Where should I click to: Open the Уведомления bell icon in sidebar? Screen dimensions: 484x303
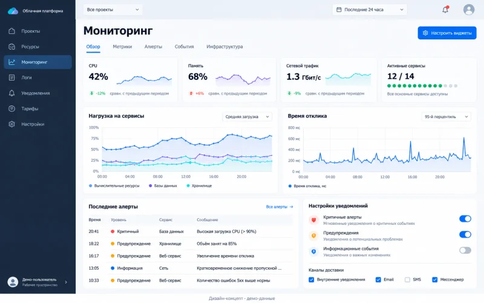click(x=11, y=93)
